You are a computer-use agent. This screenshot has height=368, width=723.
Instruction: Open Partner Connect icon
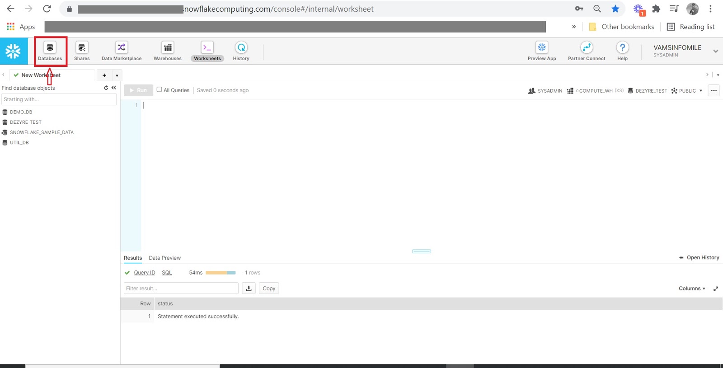(587, 48)
